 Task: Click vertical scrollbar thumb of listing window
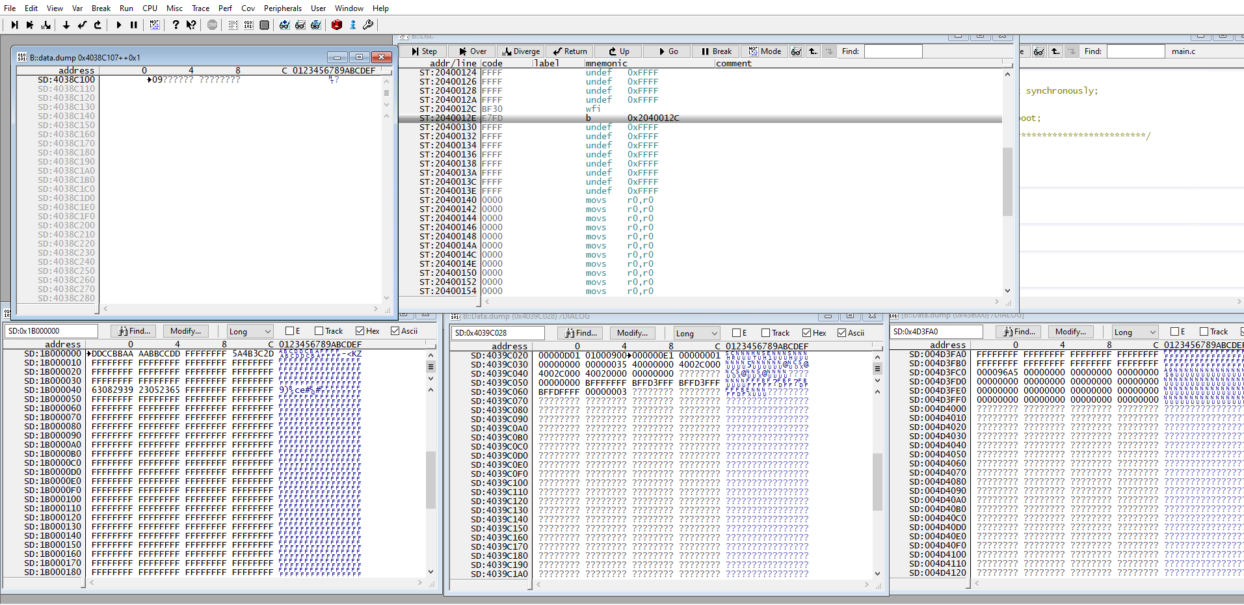pyautogui.click(x=1007, y=181)
